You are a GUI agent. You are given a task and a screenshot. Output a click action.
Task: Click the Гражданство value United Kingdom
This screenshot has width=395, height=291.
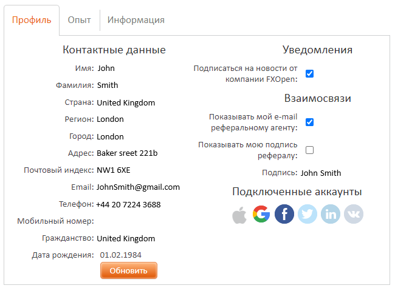point(126,238)
